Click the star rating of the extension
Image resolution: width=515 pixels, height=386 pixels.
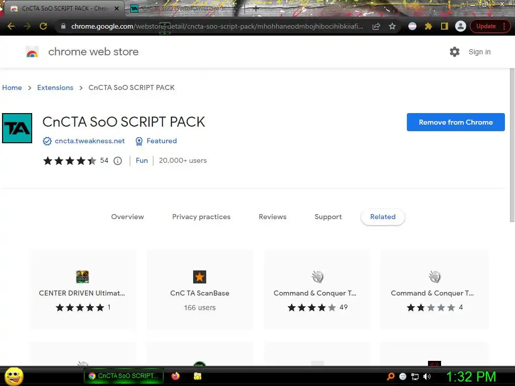click(x=69, y=160)
